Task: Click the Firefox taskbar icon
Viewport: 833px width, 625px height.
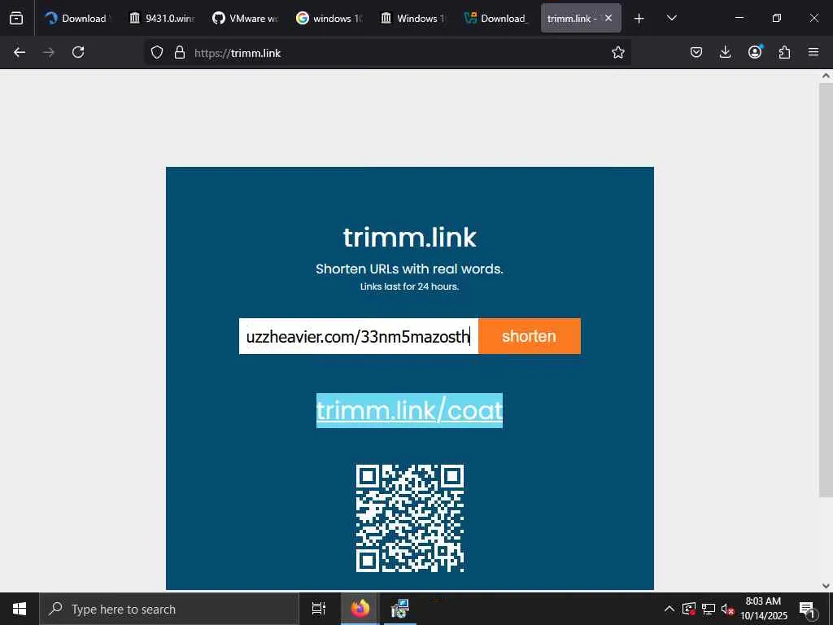Action: click(x=360, y=609)
